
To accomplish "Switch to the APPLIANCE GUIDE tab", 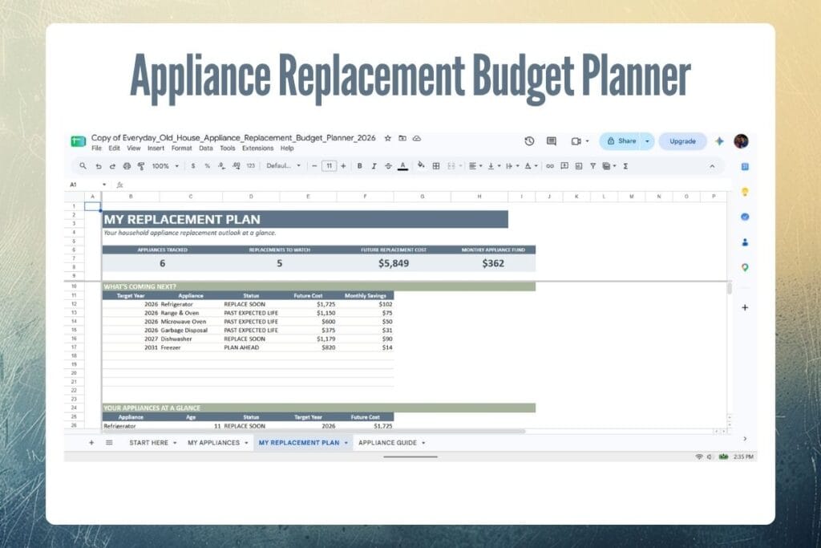I will (391, 443).
